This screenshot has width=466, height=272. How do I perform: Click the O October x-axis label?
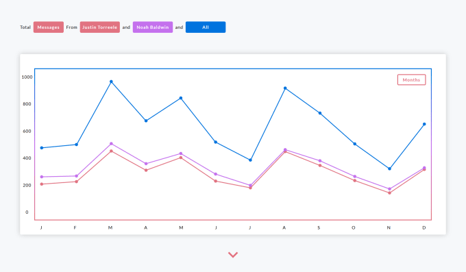(x=354, y=227)
